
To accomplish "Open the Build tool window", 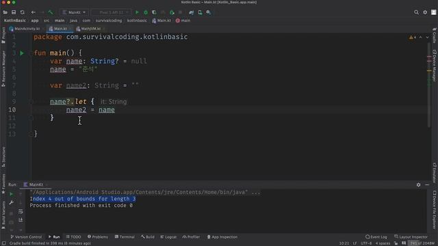I will (148, 237).
